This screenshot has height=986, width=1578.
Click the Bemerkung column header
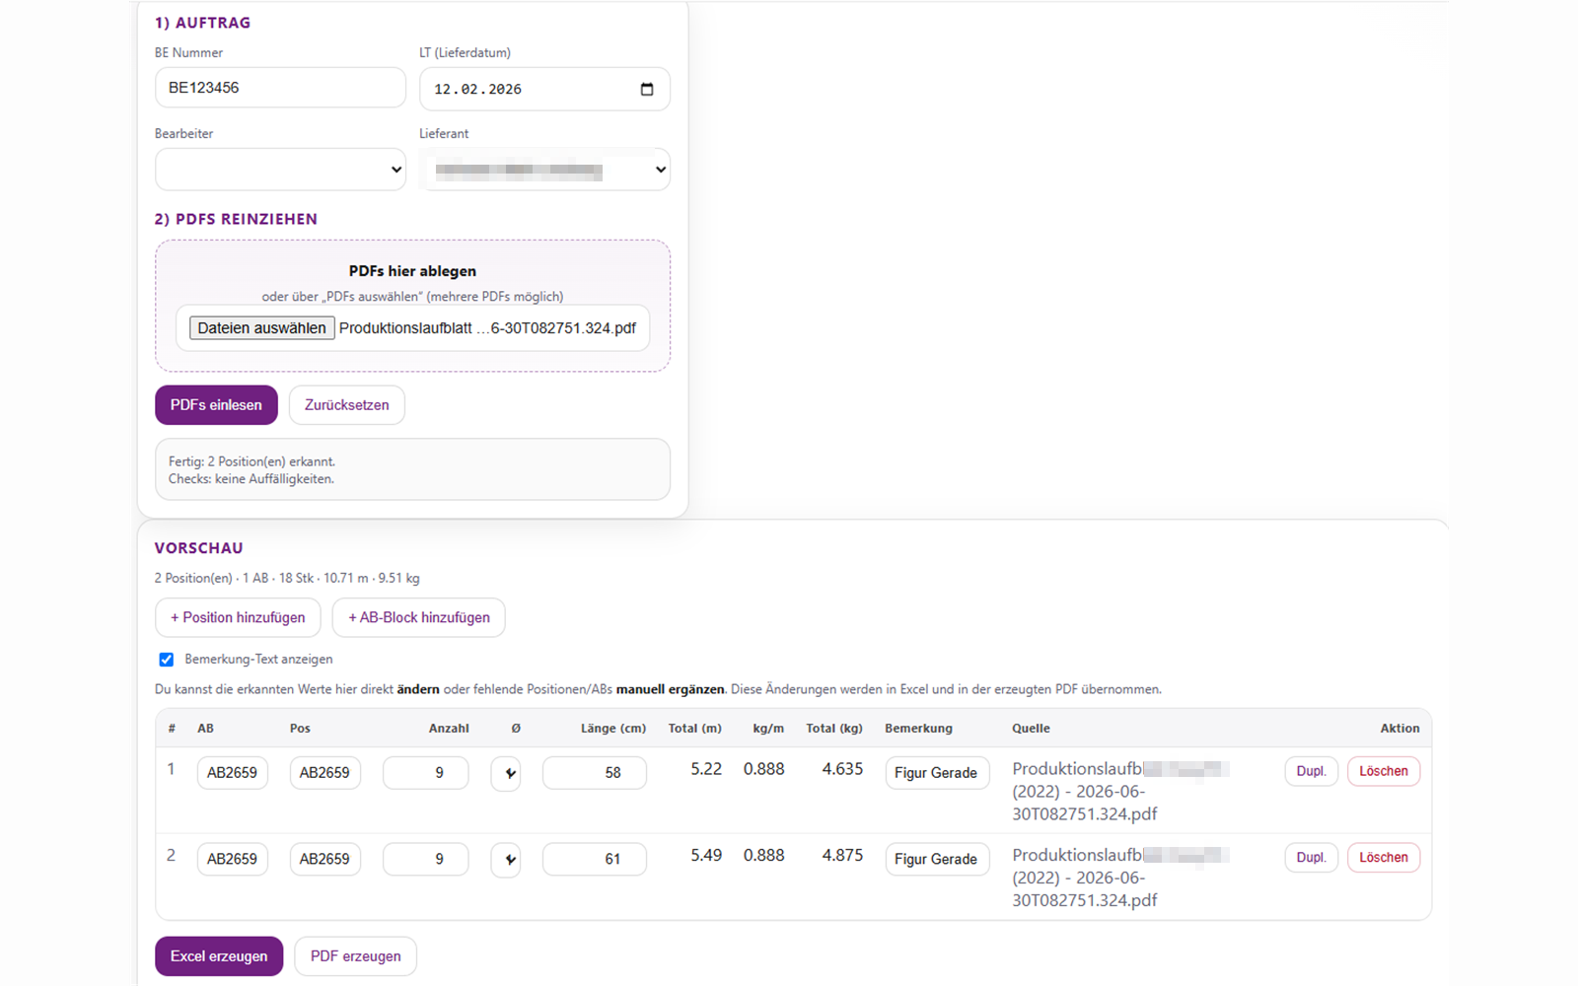918,729
